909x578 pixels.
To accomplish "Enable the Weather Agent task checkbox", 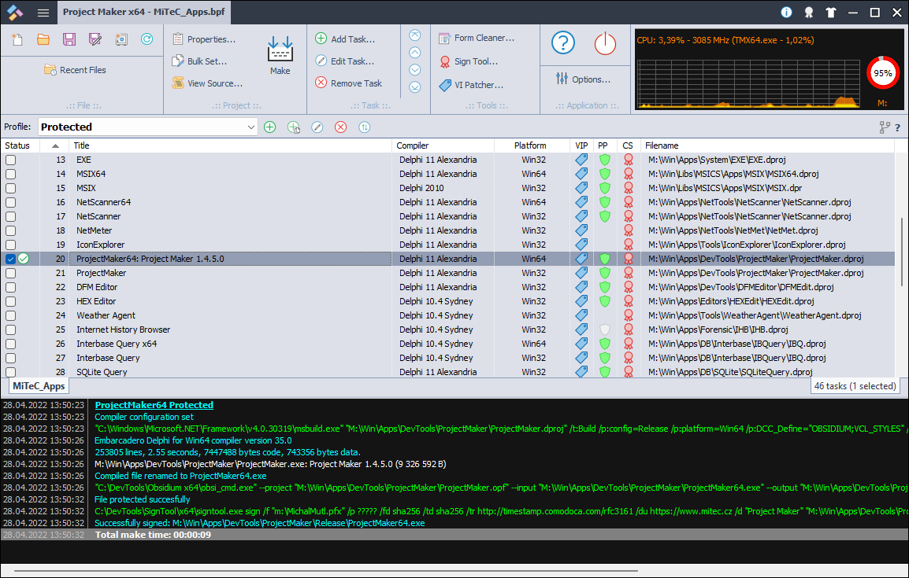I will click(x=11, y=316).
